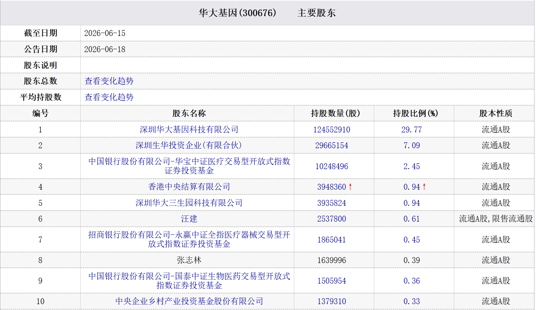Open shareholder 深圳生华投资企业(有限合伙)
This screenshot has width=536, height=310.
click(189, 145)
